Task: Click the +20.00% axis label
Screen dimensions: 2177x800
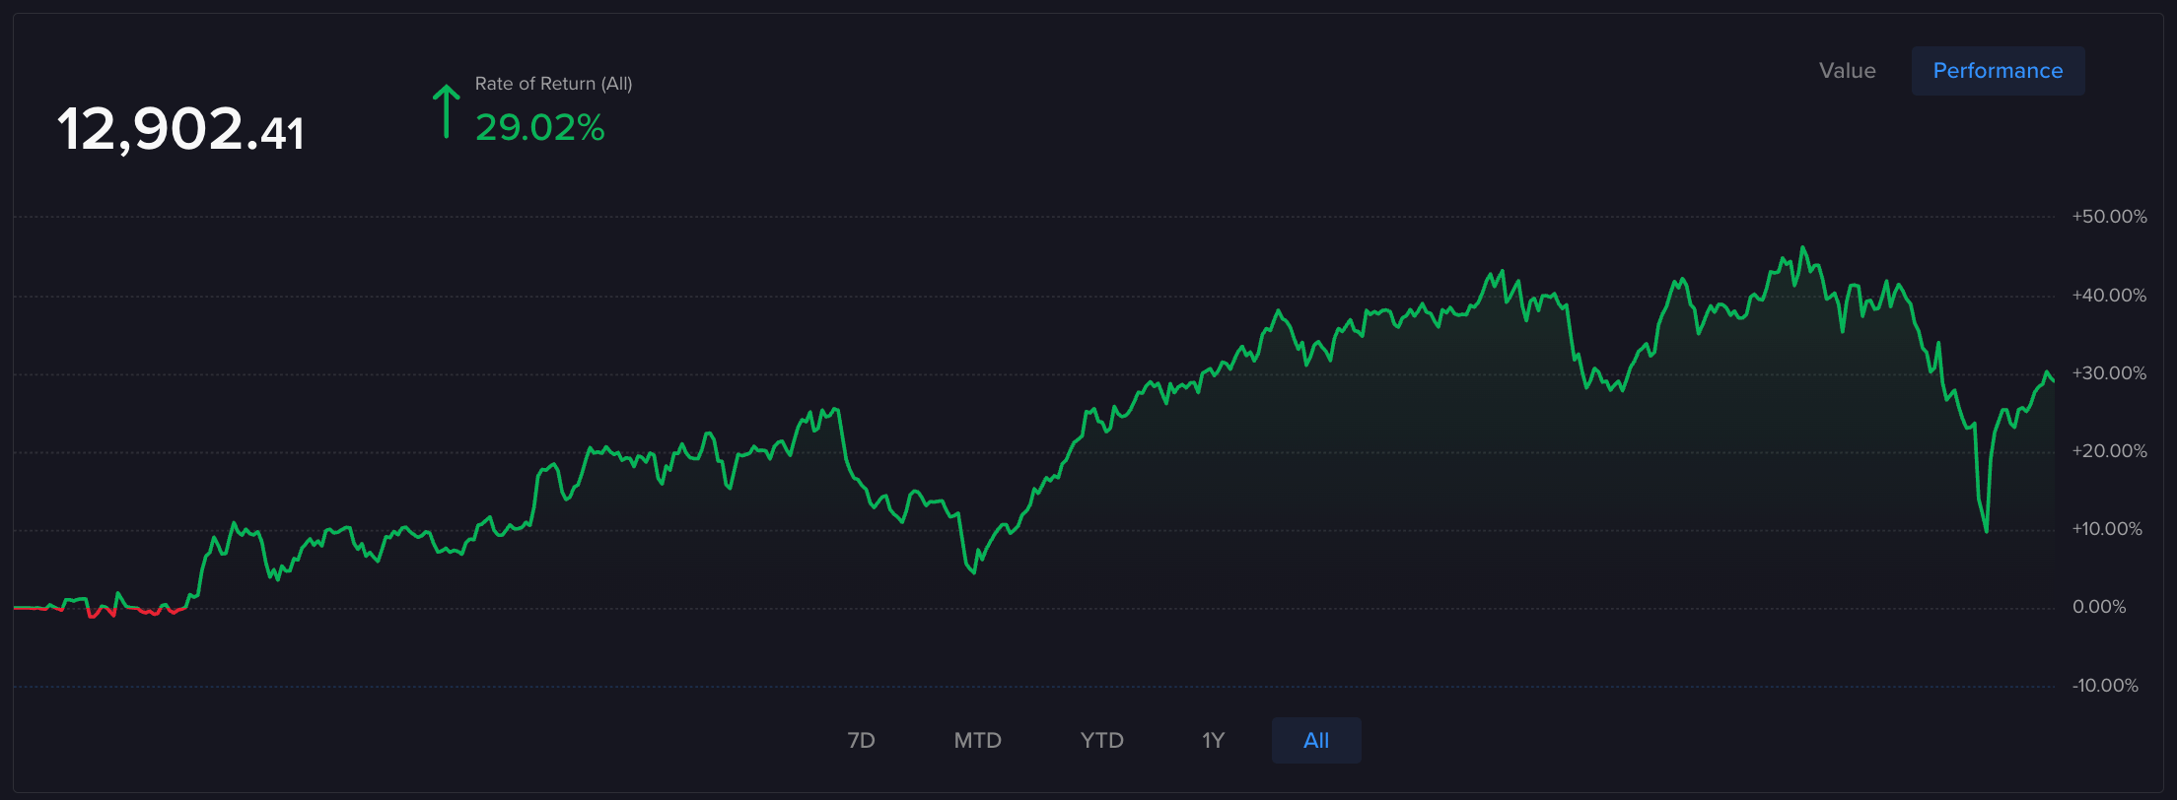Action: 2109,451
